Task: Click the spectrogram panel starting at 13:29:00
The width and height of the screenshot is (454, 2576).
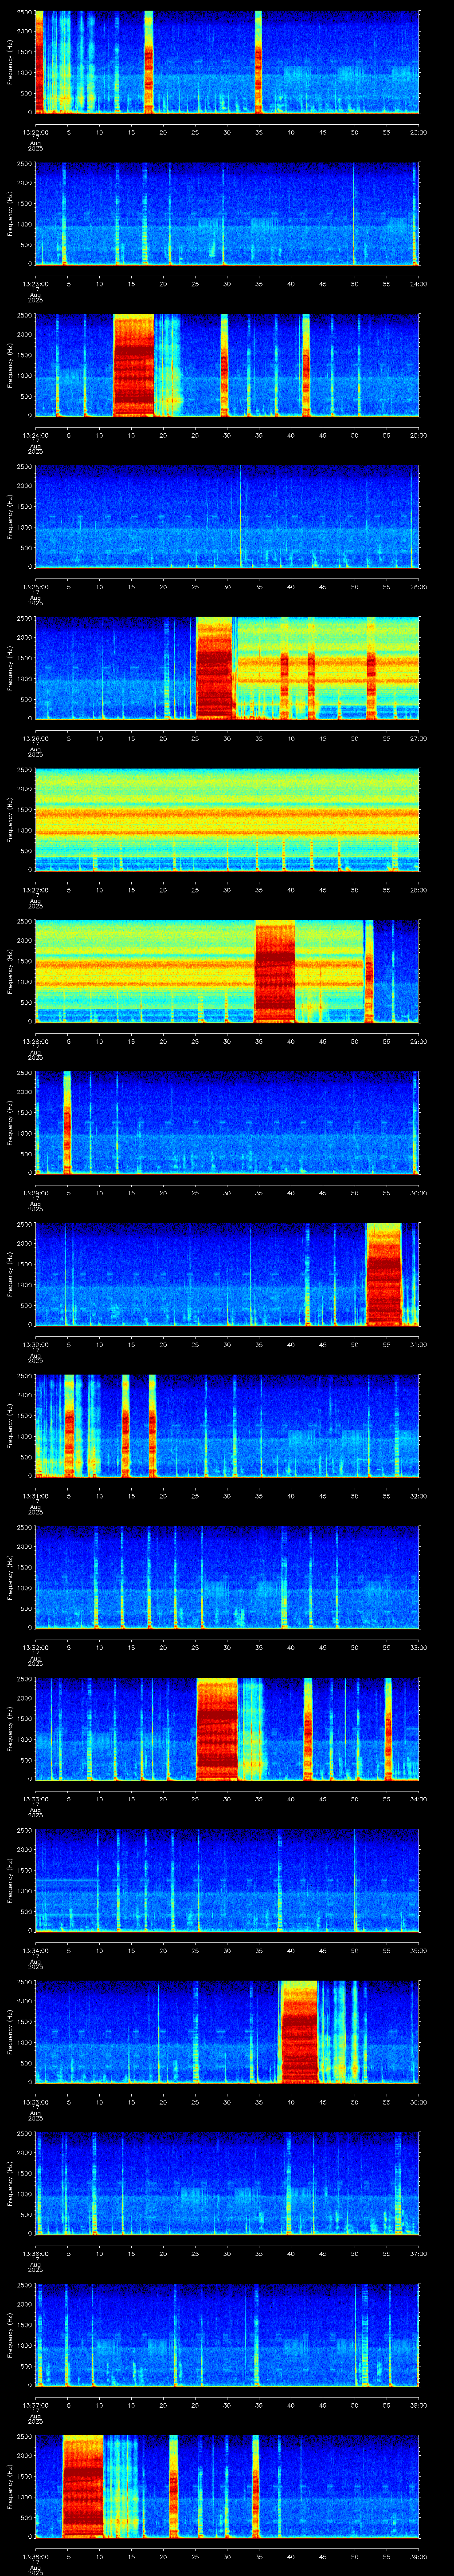Action: point(227,1123)
